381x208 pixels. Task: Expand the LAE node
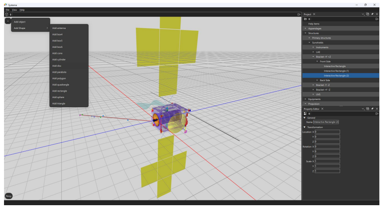[313, 52]
